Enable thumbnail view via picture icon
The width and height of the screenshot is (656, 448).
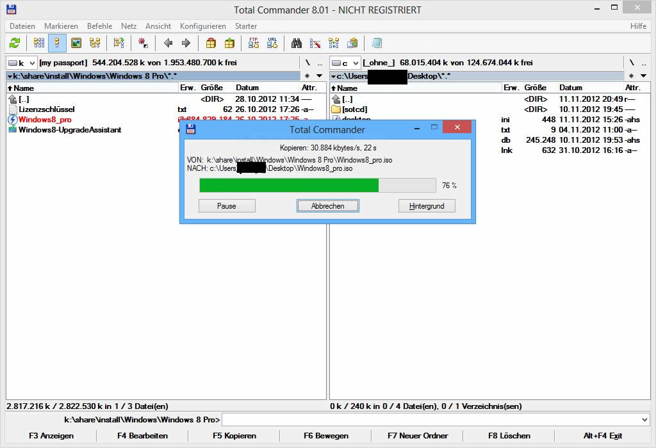point(76,43)
